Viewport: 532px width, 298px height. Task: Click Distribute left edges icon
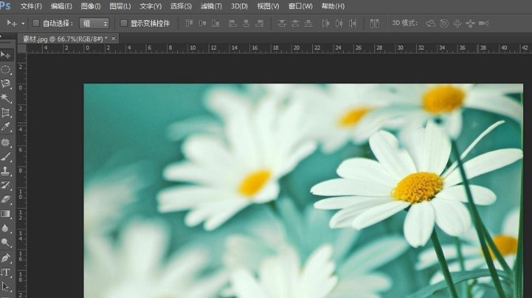(x=325, y=24)
